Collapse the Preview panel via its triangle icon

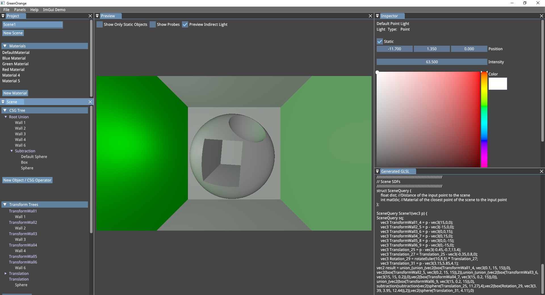(97, 16)
